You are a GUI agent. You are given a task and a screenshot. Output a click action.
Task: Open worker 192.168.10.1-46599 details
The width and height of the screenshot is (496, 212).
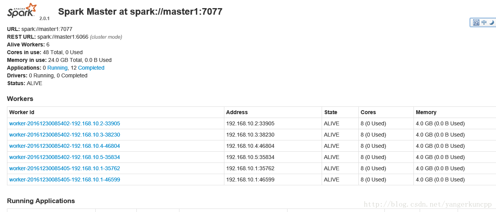click(65, 180)
